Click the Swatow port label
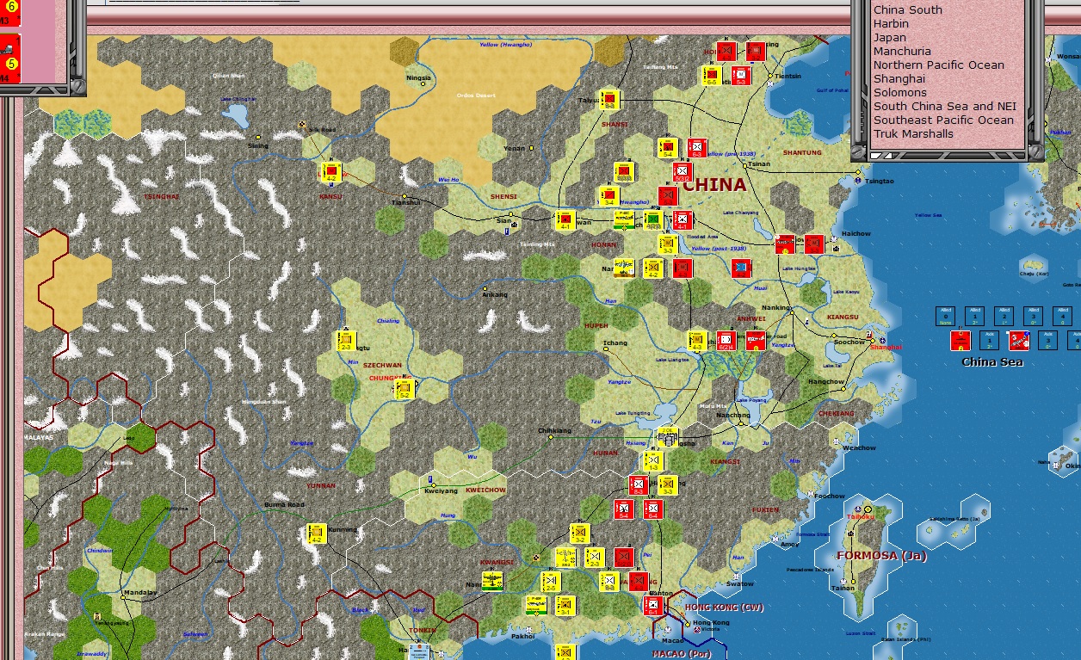1081x660 pixels. [x=740, y=583]
